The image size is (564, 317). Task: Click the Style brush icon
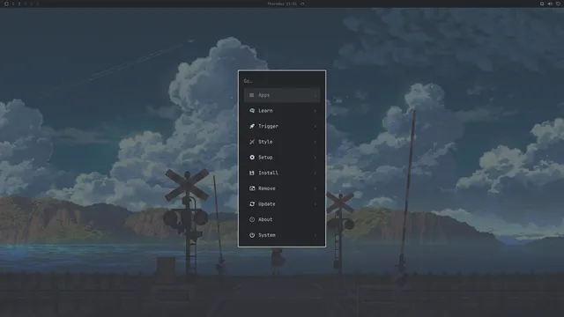tap(252, 142)
